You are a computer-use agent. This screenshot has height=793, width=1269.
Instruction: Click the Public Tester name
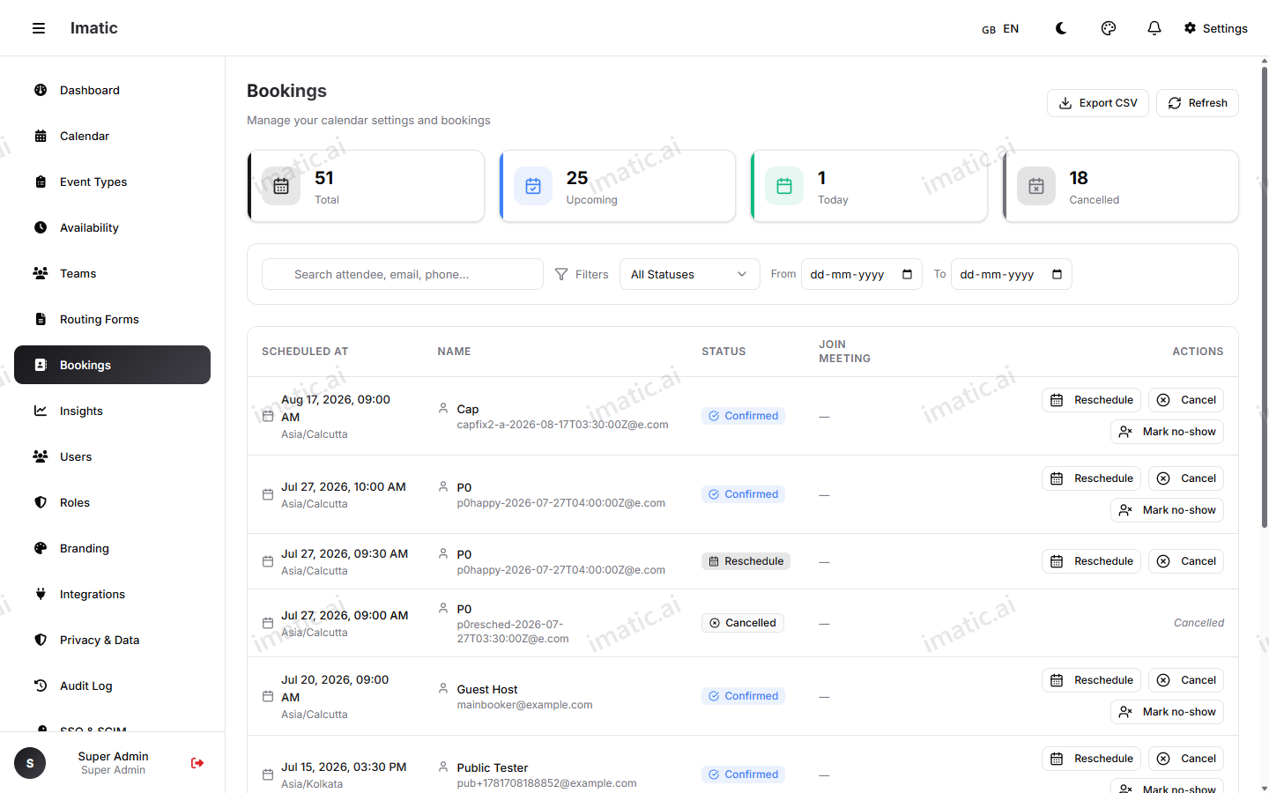tap(493, 768)
